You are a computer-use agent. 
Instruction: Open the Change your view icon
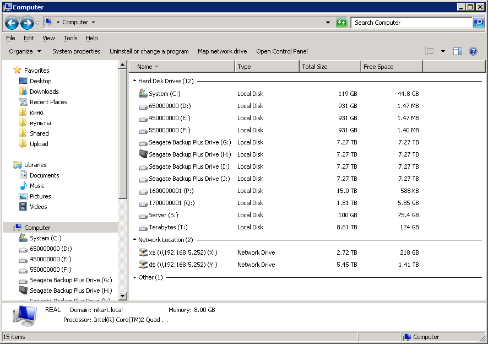pos(430,51)
